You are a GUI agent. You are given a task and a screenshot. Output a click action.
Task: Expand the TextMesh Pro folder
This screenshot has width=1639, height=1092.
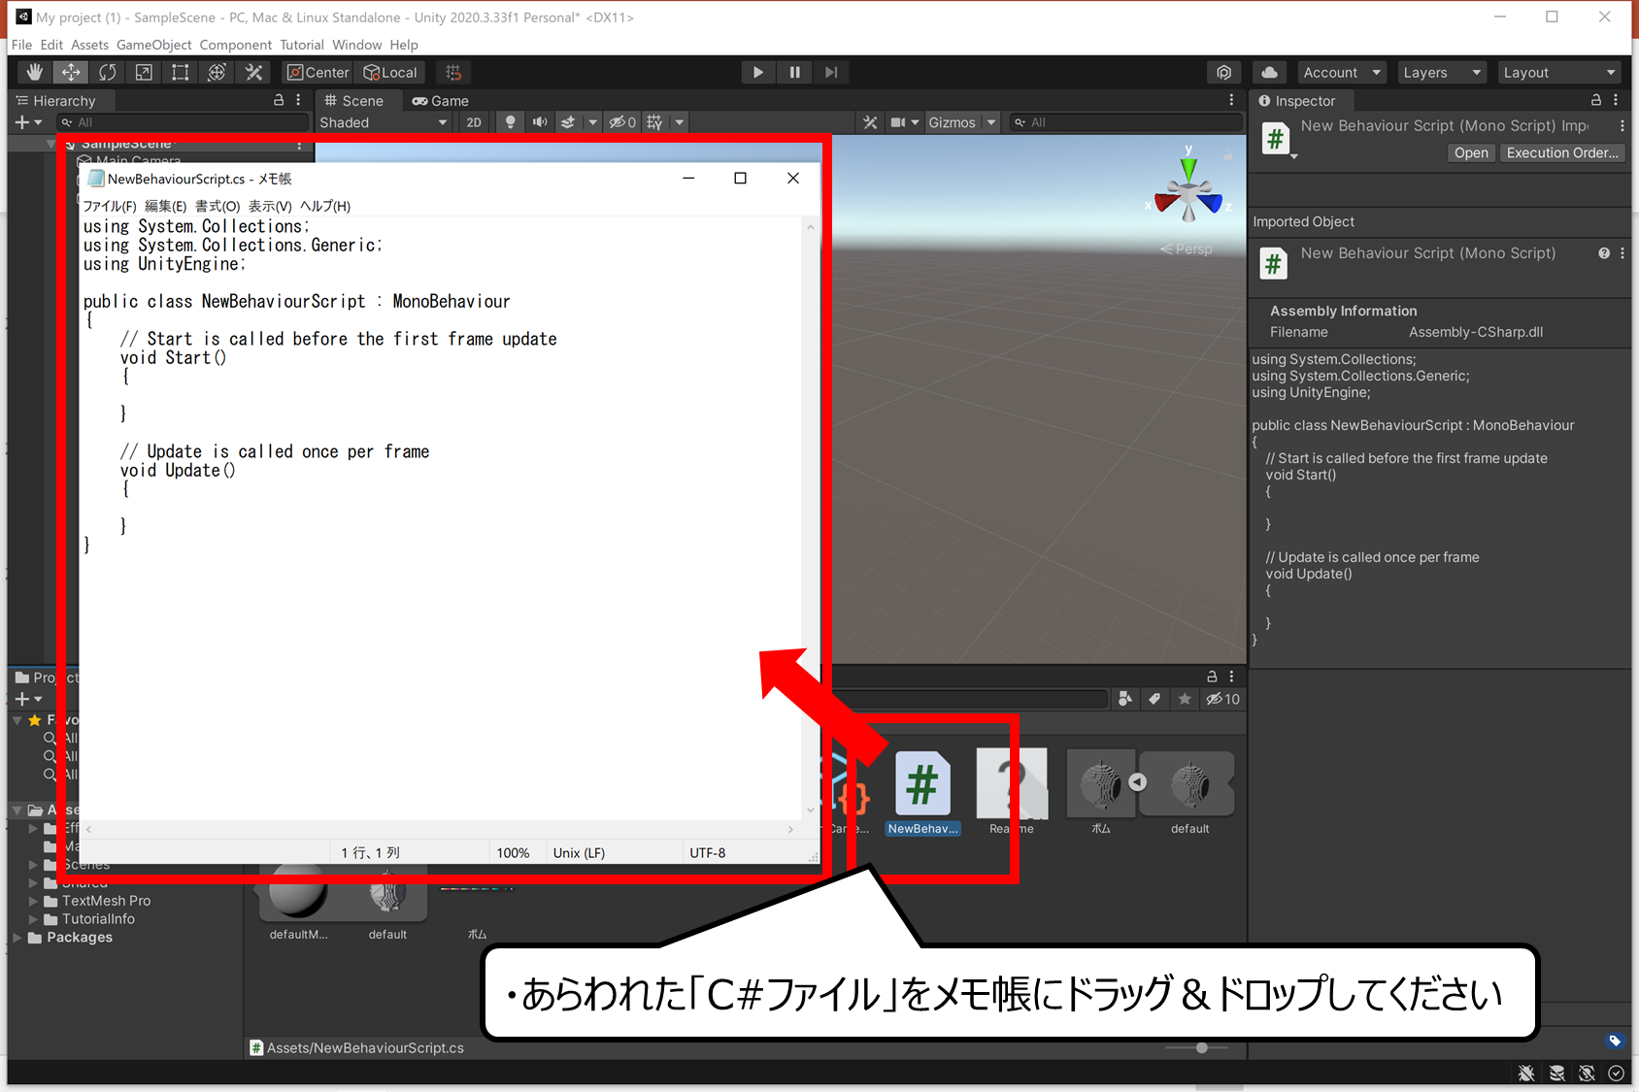pyautogui.click(x=33, y=901)
